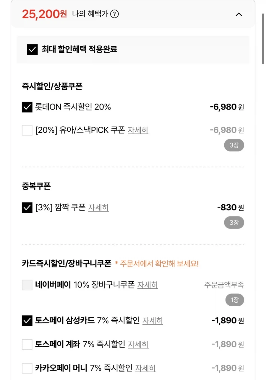Check 토스페이 계좌 7% 즉시할인 checkbox
Screen dimensions: 266x380
[27, 344]
